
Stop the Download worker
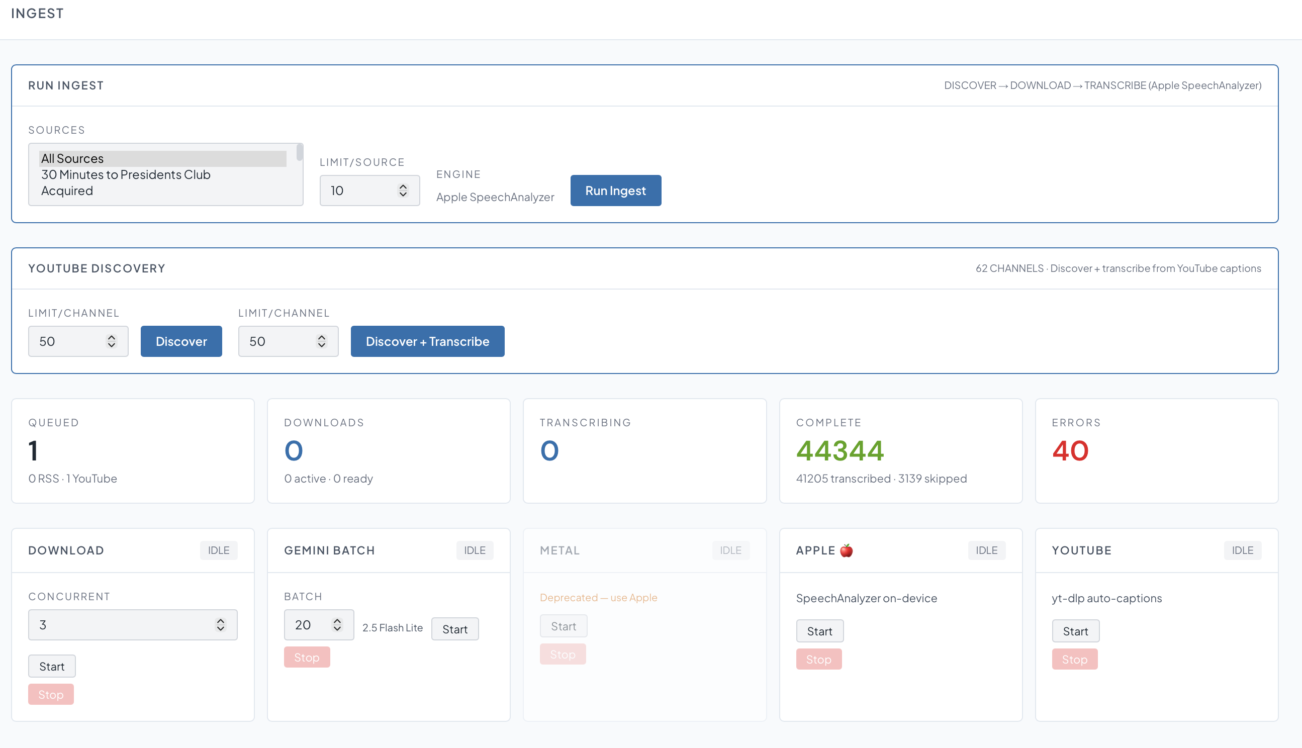[x=51, y=695]
